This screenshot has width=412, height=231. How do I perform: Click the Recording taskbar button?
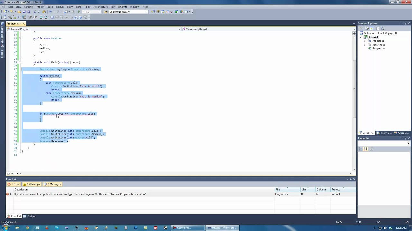click(188, 228)
